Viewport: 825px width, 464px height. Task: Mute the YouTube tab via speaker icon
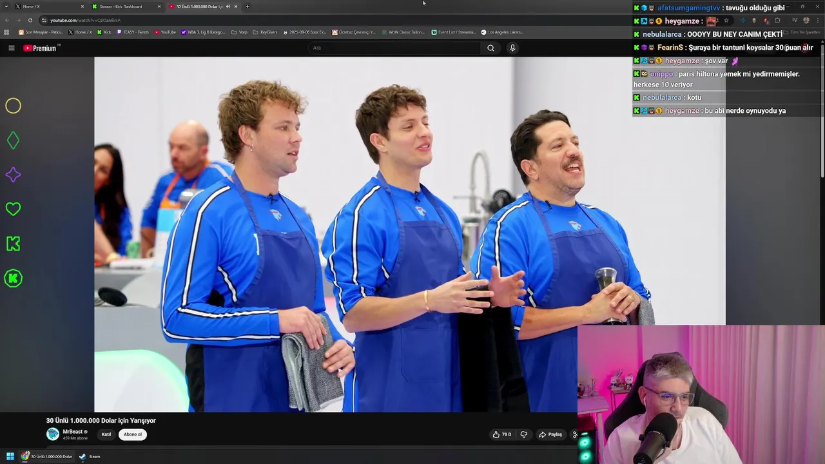click(x=228, y=6)
